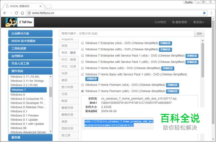Switch to the 中文 - 台湾 language tab
Screen dimensions: 216x142
click(x=68, y=67)
